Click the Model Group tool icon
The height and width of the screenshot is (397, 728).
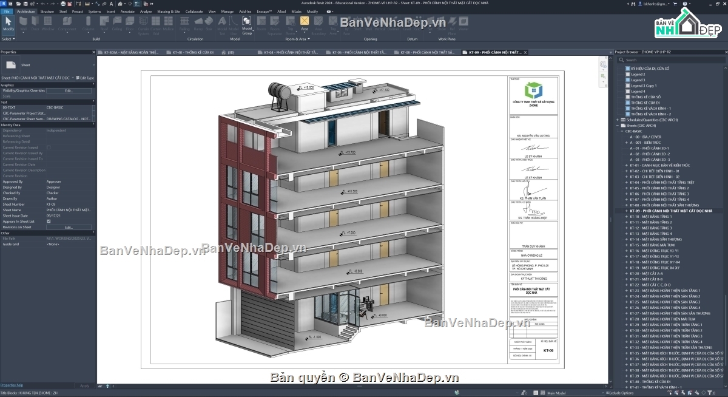(247, 24)
